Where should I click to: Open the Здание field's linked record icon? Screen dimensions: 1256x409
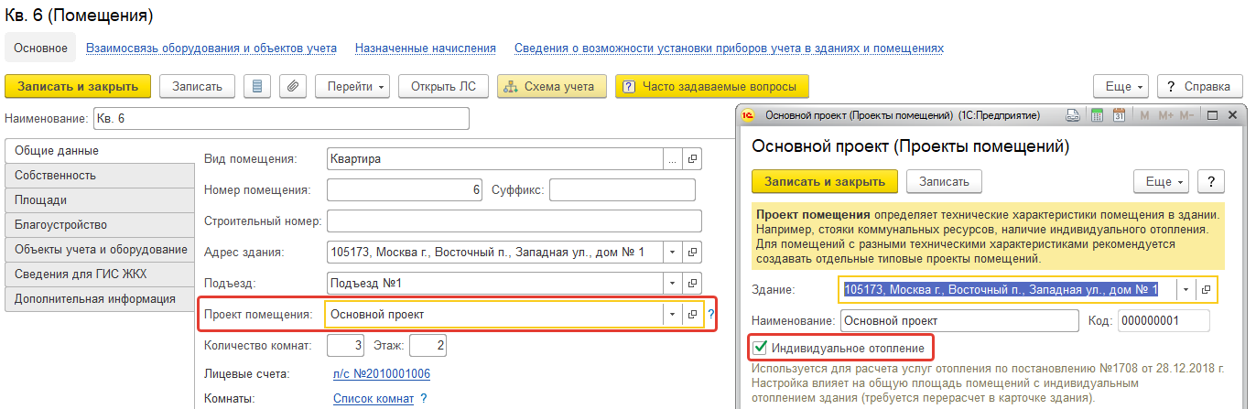pos(1206,289)
